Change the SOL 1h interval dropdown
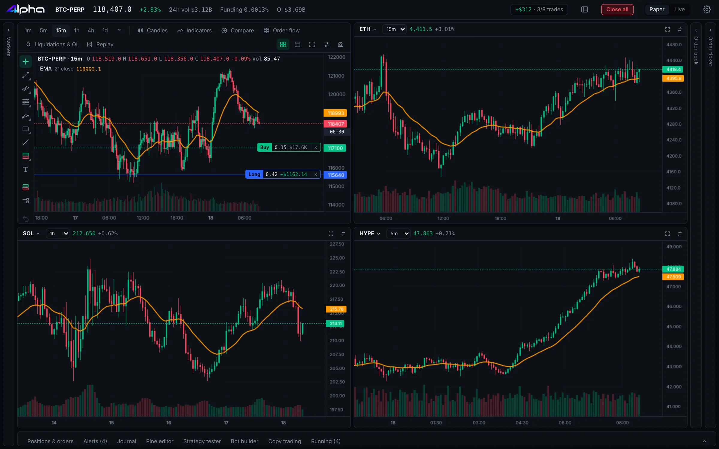The height and width of the screenshot is (449, 719). [x=58, y=233]
